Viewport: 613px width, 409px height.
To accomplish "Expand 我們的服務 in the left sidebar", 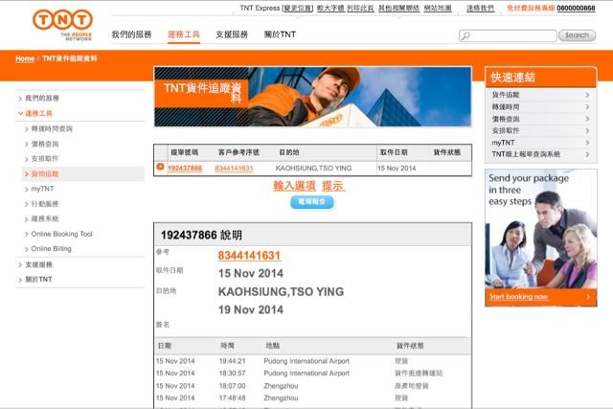I will point(42,98).
